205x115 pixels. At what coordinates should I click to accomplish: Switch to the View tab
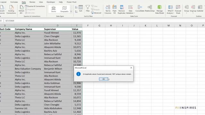pos(41,2)
